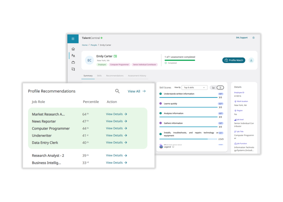Click the ID card icon beside Emily Carter
Screen dimensions: 283x202
pyautogui.click(x=115, y=56)
